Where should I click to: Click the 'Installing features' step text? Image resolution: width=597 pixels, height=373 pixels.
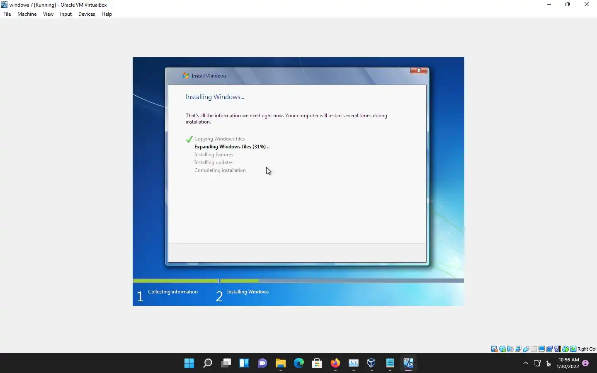point(214,155)
